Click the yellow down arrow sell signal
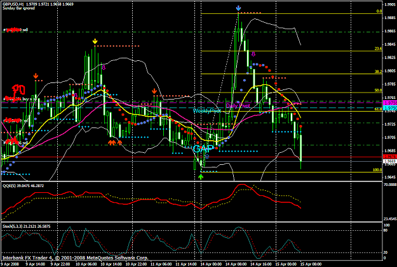The height and width of the screenshot is (267, 397). (x=95, y=41)
